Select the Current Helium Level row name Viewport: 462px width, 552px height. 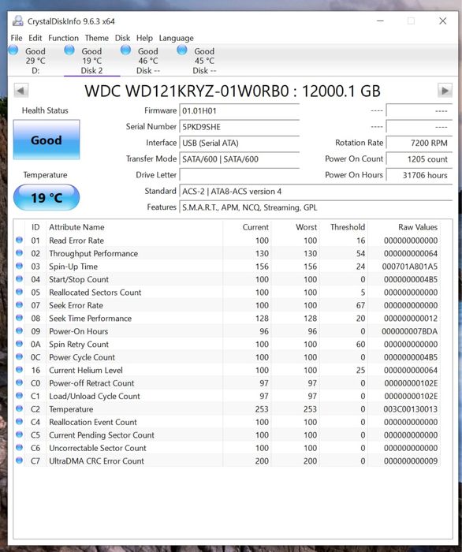86,371
